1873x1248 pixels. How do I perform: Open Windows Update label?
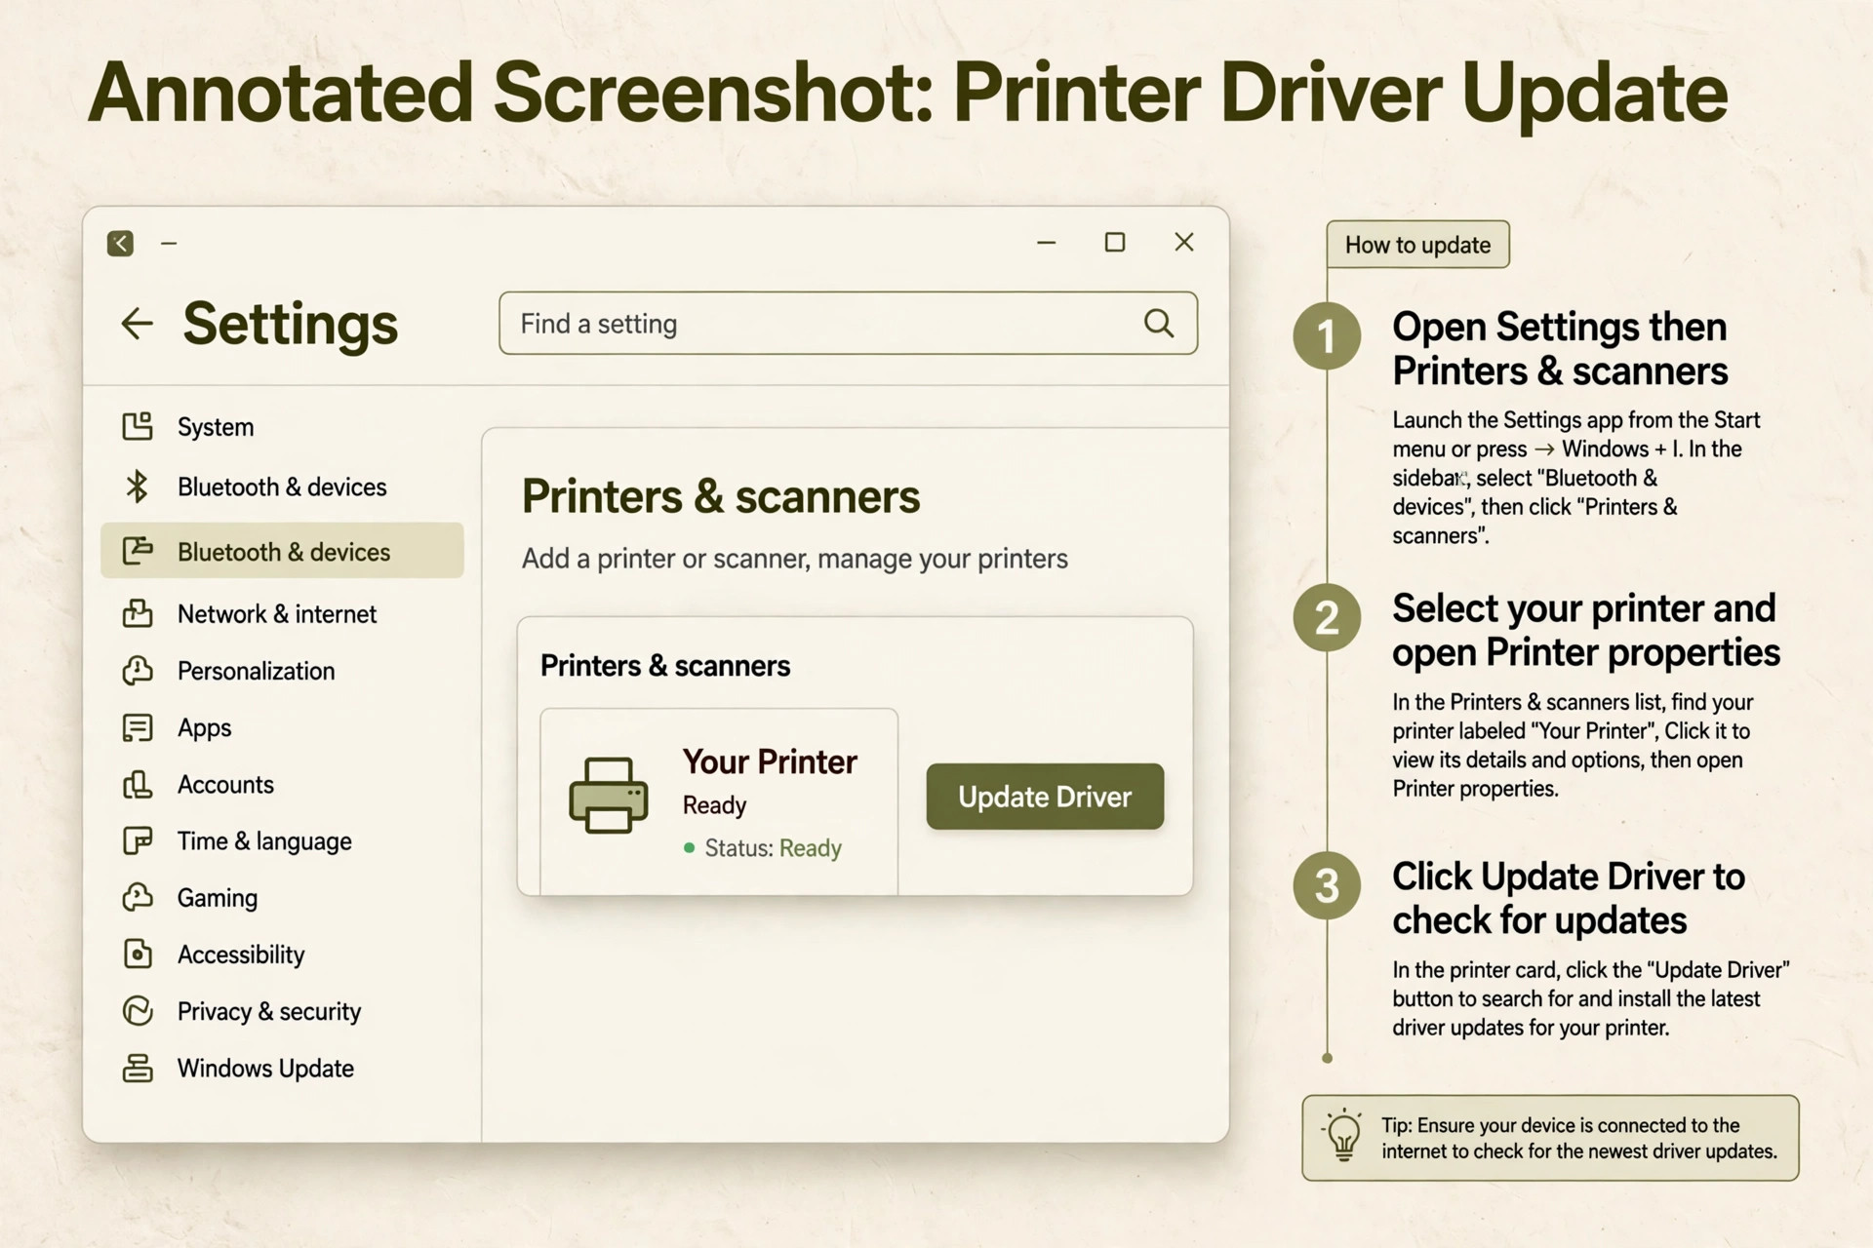coord(265,1069)
